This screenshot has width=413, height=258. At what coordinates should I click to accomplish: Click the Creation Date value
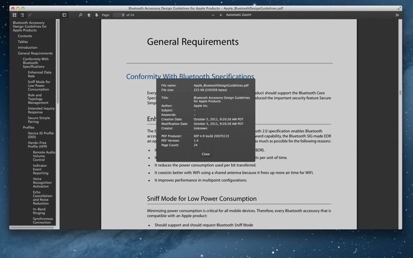click(218, 119)
